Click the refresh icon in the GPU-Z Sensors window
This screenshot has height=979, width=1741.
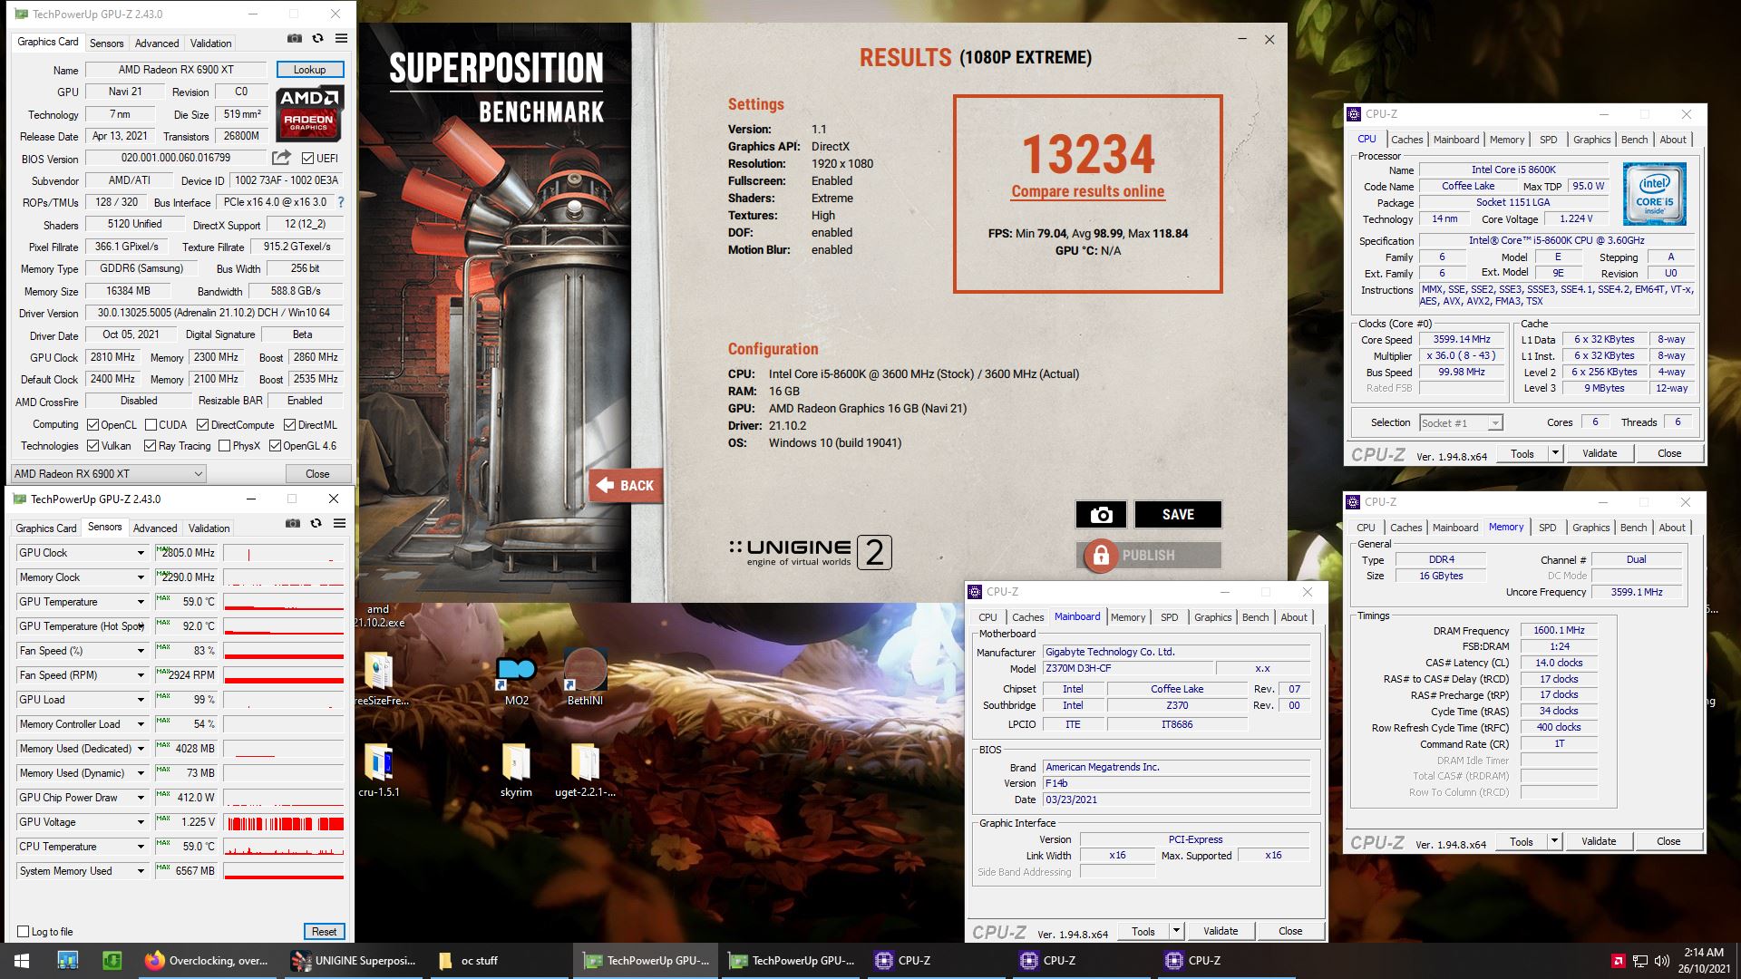coord(316,523)
